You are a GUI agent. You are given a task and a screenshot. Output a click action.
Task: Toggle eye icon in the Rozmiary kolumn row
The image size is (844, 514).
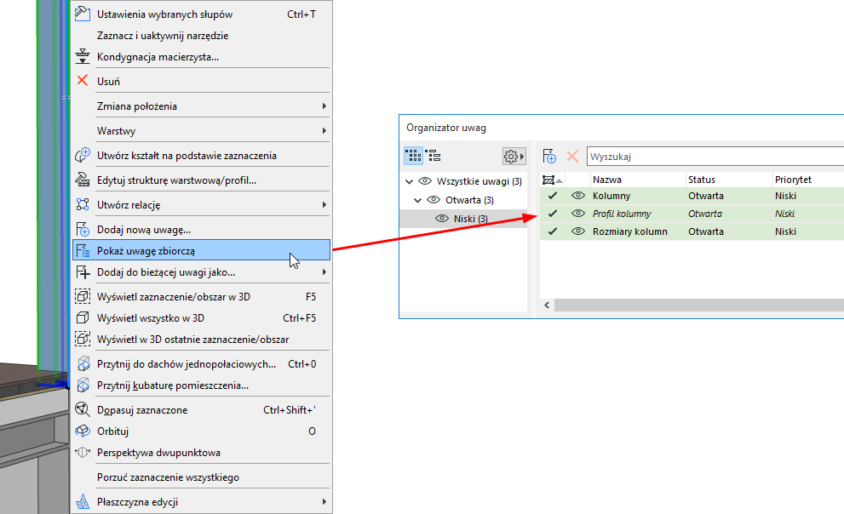tap(578, 231)
